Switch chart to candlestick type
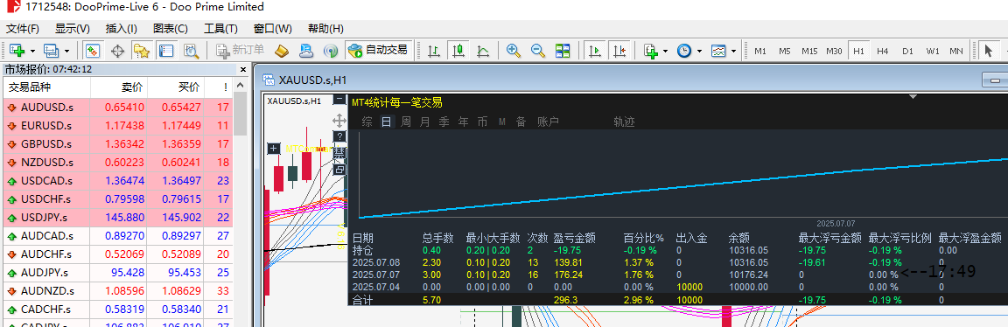Viewport: 1008px width, 327px height. point(458,50)
